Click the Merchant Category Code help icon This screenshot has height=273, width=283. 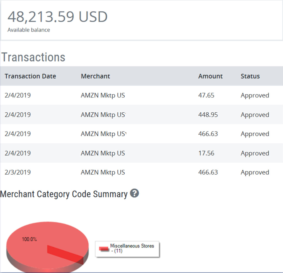[134, 194]
